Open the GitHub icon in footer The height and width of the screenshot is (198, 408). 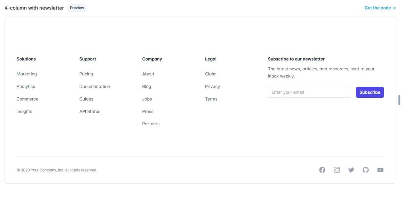tap(366, 170)
